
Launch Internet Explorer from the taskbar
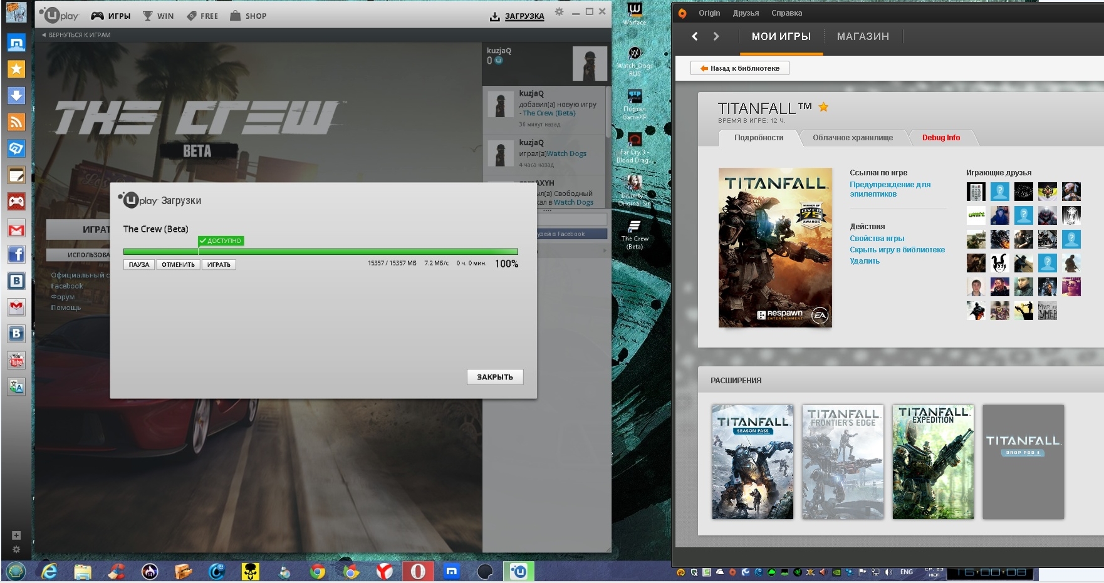(x=49, y=571)
